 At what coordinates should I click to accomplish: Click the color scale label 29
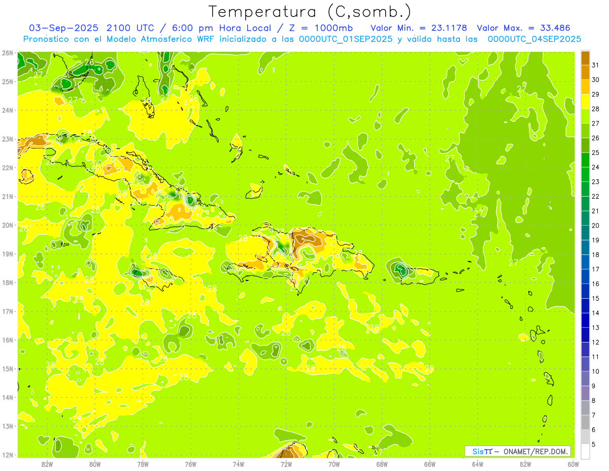coord(596,94)
